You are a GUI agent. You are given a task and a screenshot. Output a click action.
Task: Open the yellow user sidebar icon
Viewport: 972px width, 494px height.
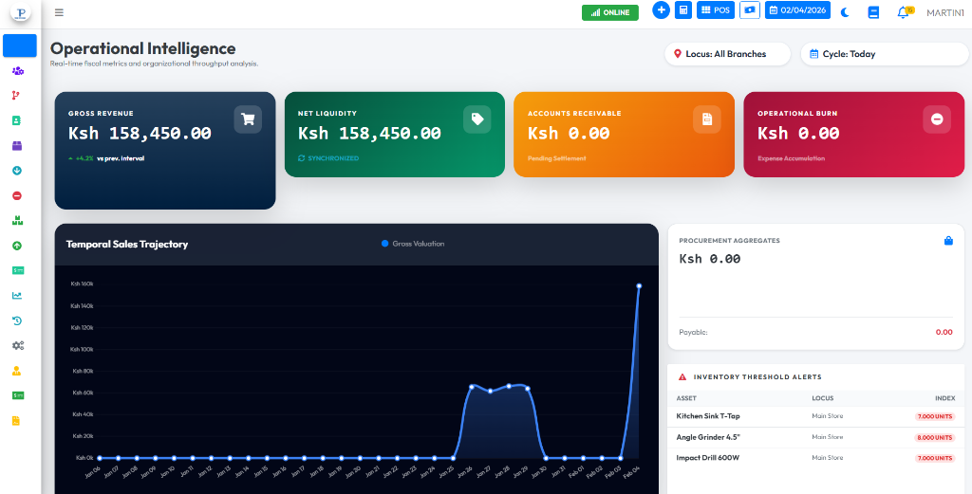pos(17,371)
